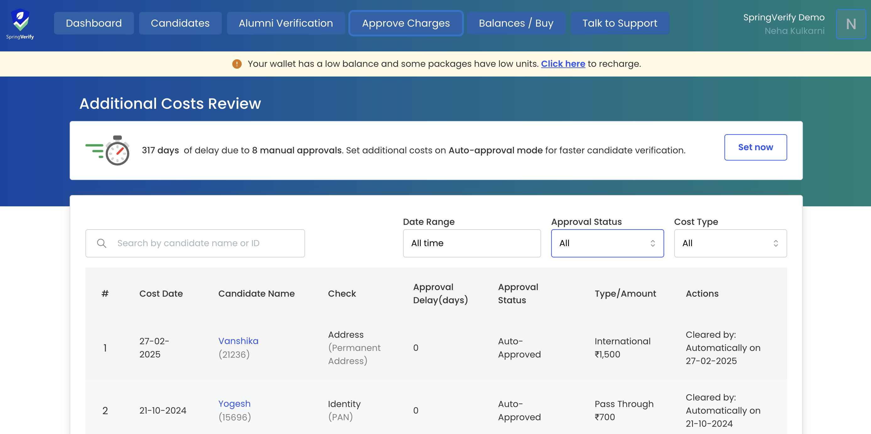871x434 pixels.
Task: Follow the Click here recharge link
Action: [563, 64]
